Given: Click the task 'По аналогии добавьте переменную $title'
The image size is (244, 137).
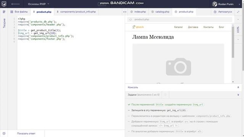Looking at the screenshot, I should tap(165, 131).
